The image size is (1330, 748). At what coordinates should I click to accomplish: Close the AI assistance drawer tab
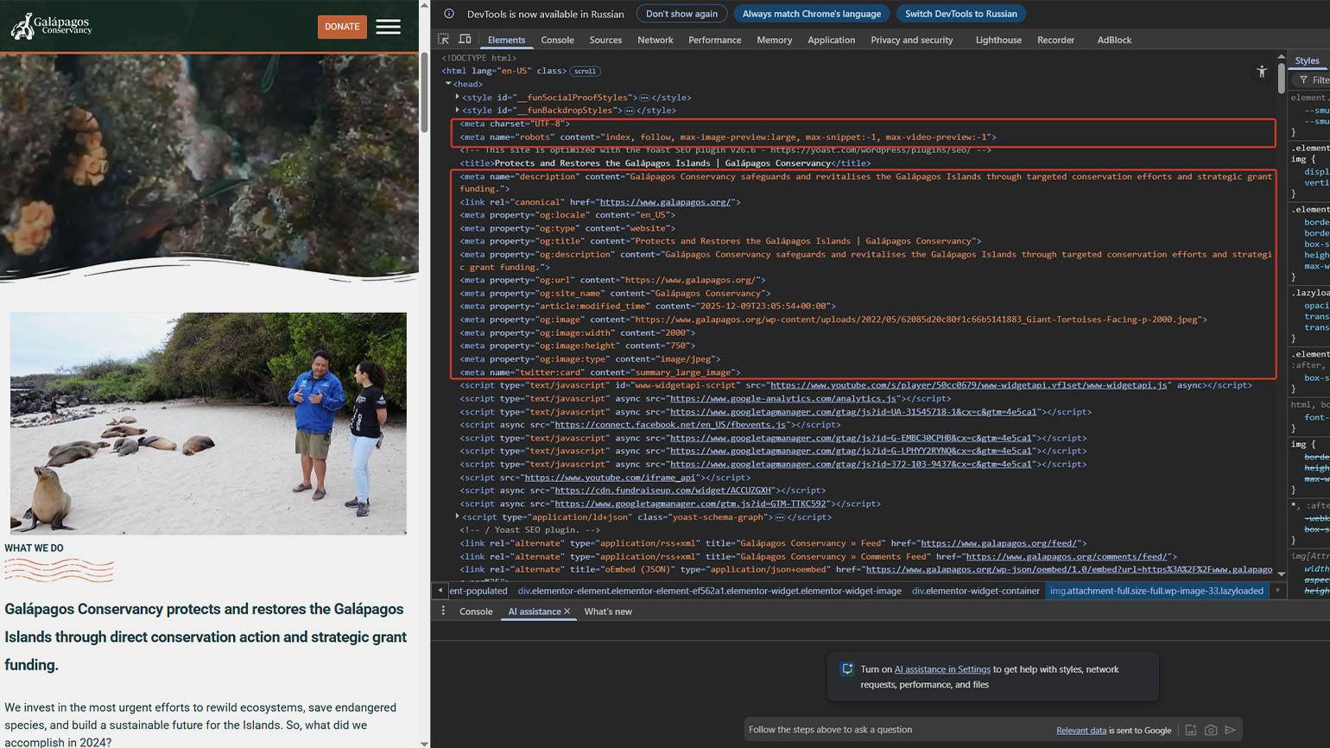567,612
